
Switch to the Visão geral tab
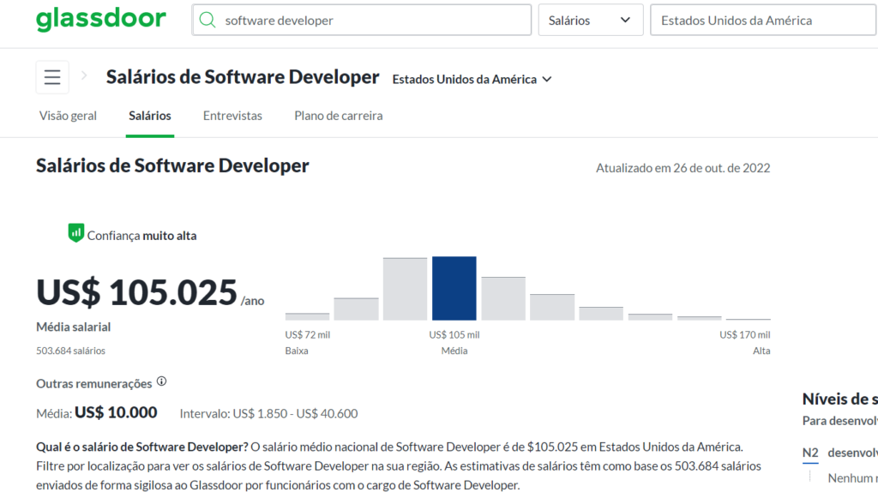[x=68, y=116]
